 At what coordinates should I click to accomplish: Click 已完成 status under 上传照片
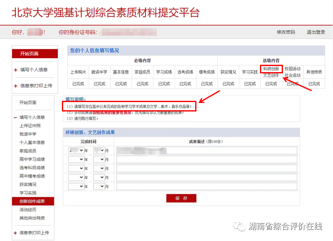click(78, 84)
